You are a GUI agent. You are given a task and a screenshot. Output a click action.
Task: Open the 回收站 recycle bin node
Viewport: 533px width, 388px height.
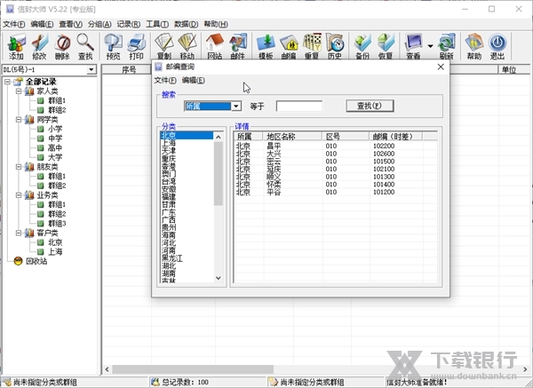click(x=36, y=261)
